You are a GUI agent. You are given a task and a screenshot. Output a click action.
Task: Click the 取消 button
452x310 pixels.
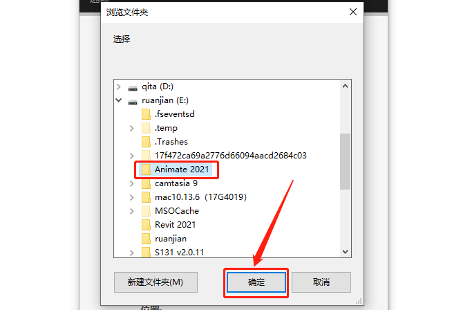coord(321,282)
